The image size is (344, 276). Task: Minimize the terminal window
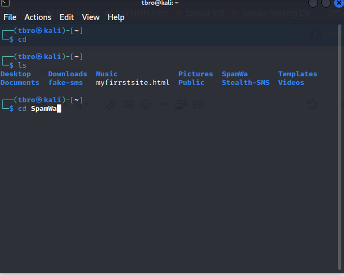[x=313, y=3]
